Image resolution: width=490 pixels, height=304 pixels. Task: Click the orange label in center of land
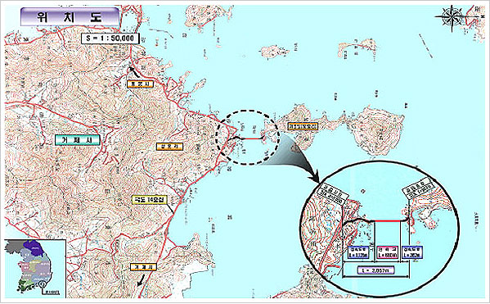[169, 146]
